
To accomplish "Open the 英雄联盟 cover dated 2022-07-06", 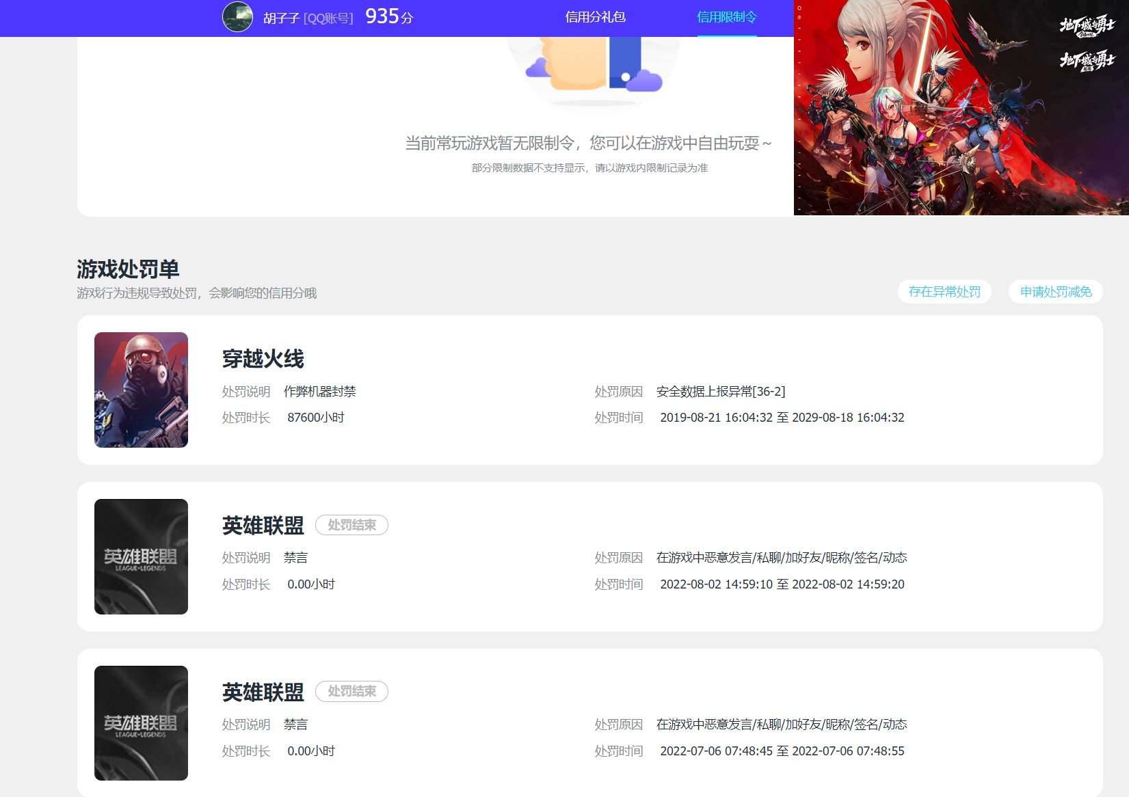I will tap(141, 723).
